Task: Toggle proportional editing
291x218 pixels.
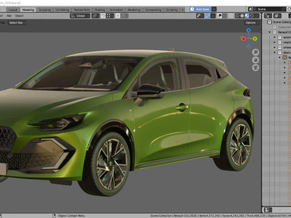Action: point(118,16)
